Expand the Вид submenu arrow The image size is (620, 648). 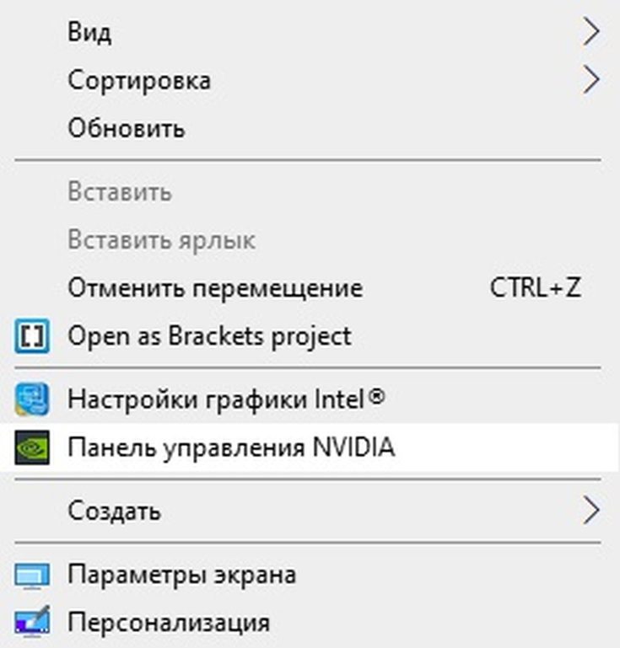[590, 32]
